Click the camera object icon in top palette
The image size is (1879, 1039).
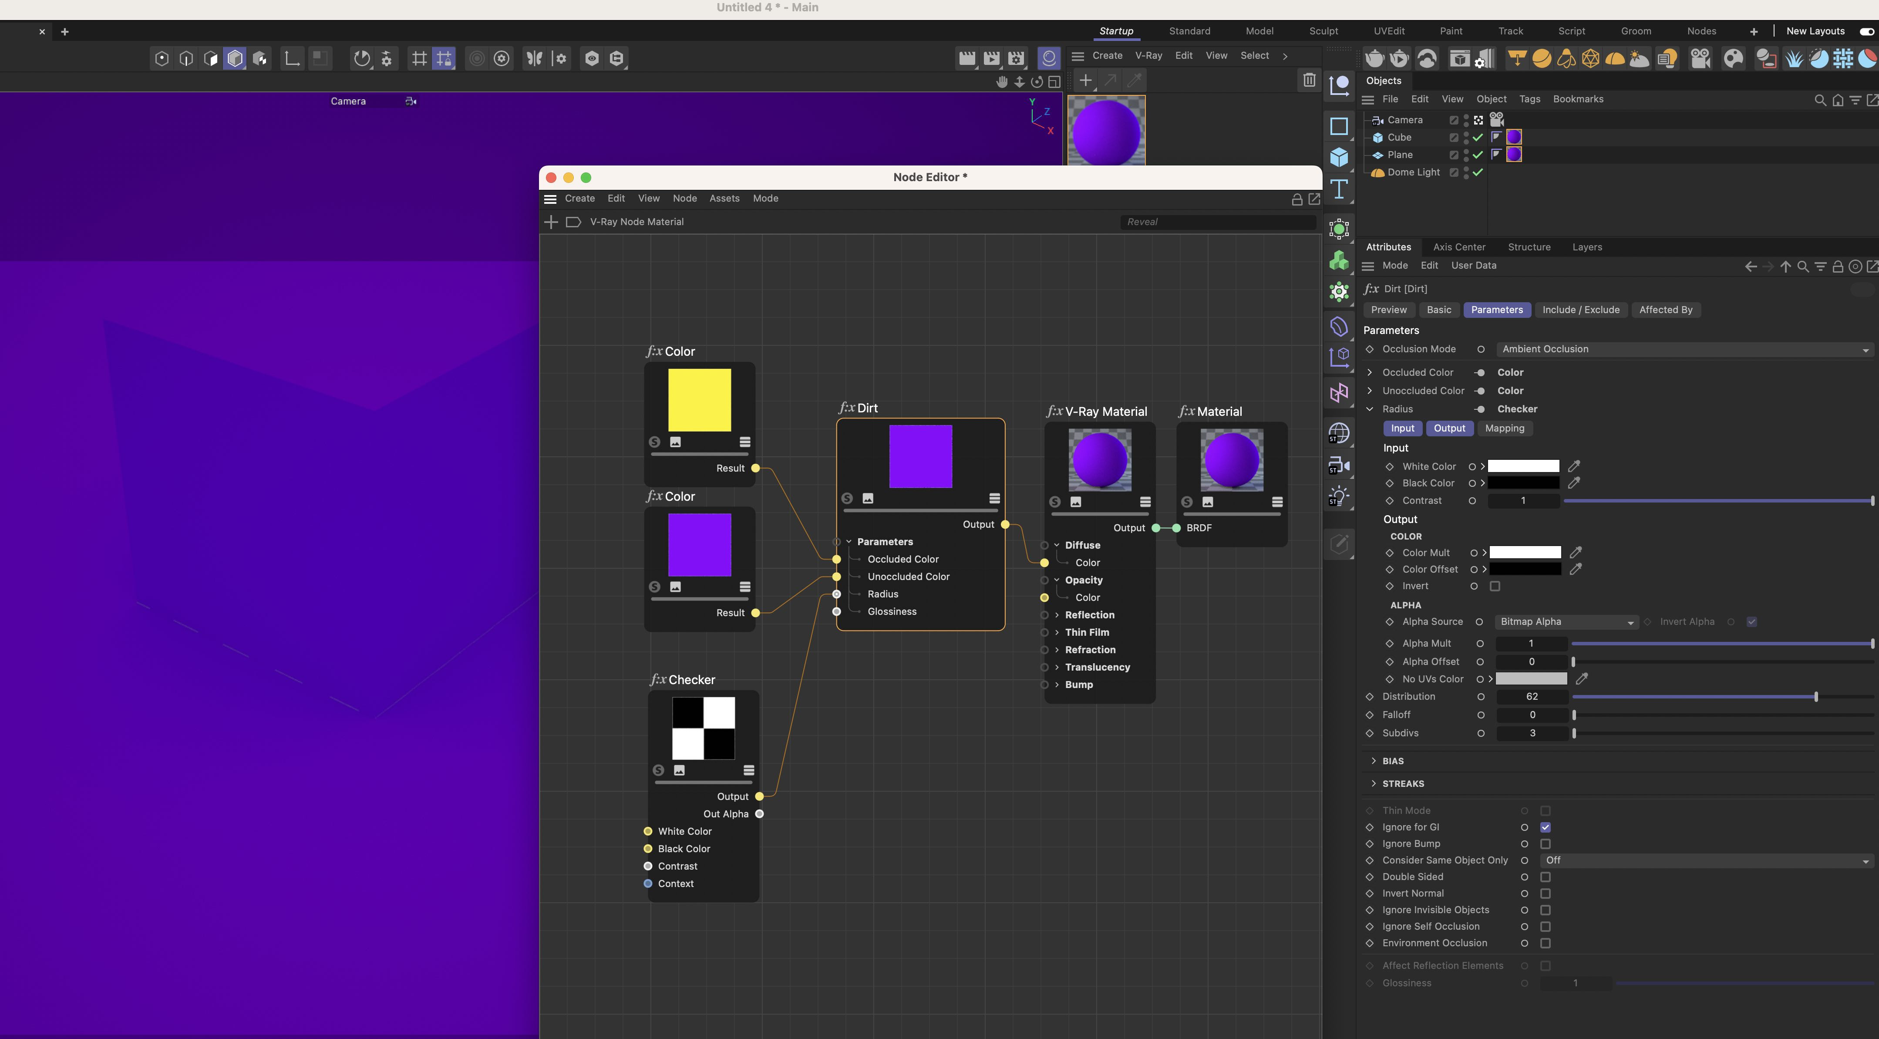1701,58
